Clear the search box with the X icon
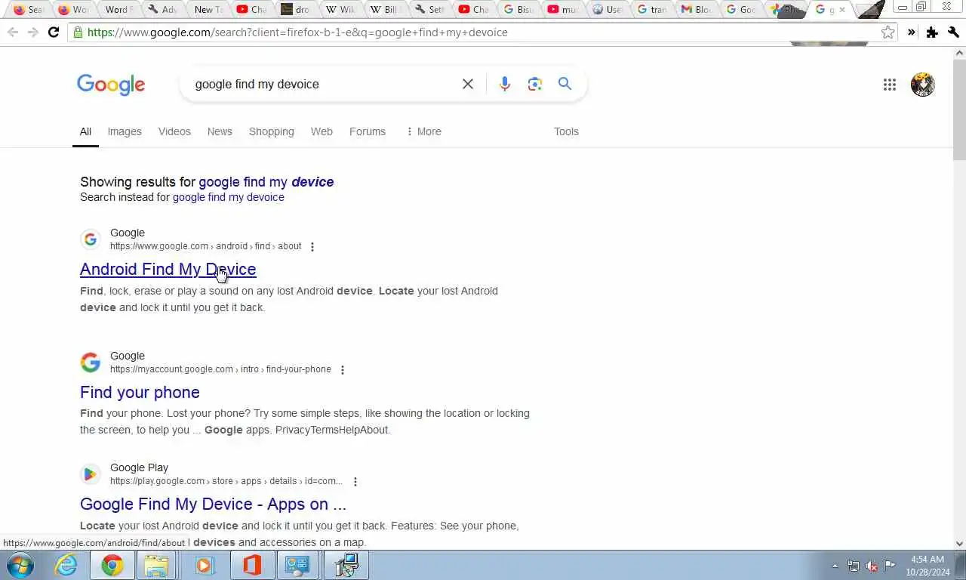 point(468,84)
